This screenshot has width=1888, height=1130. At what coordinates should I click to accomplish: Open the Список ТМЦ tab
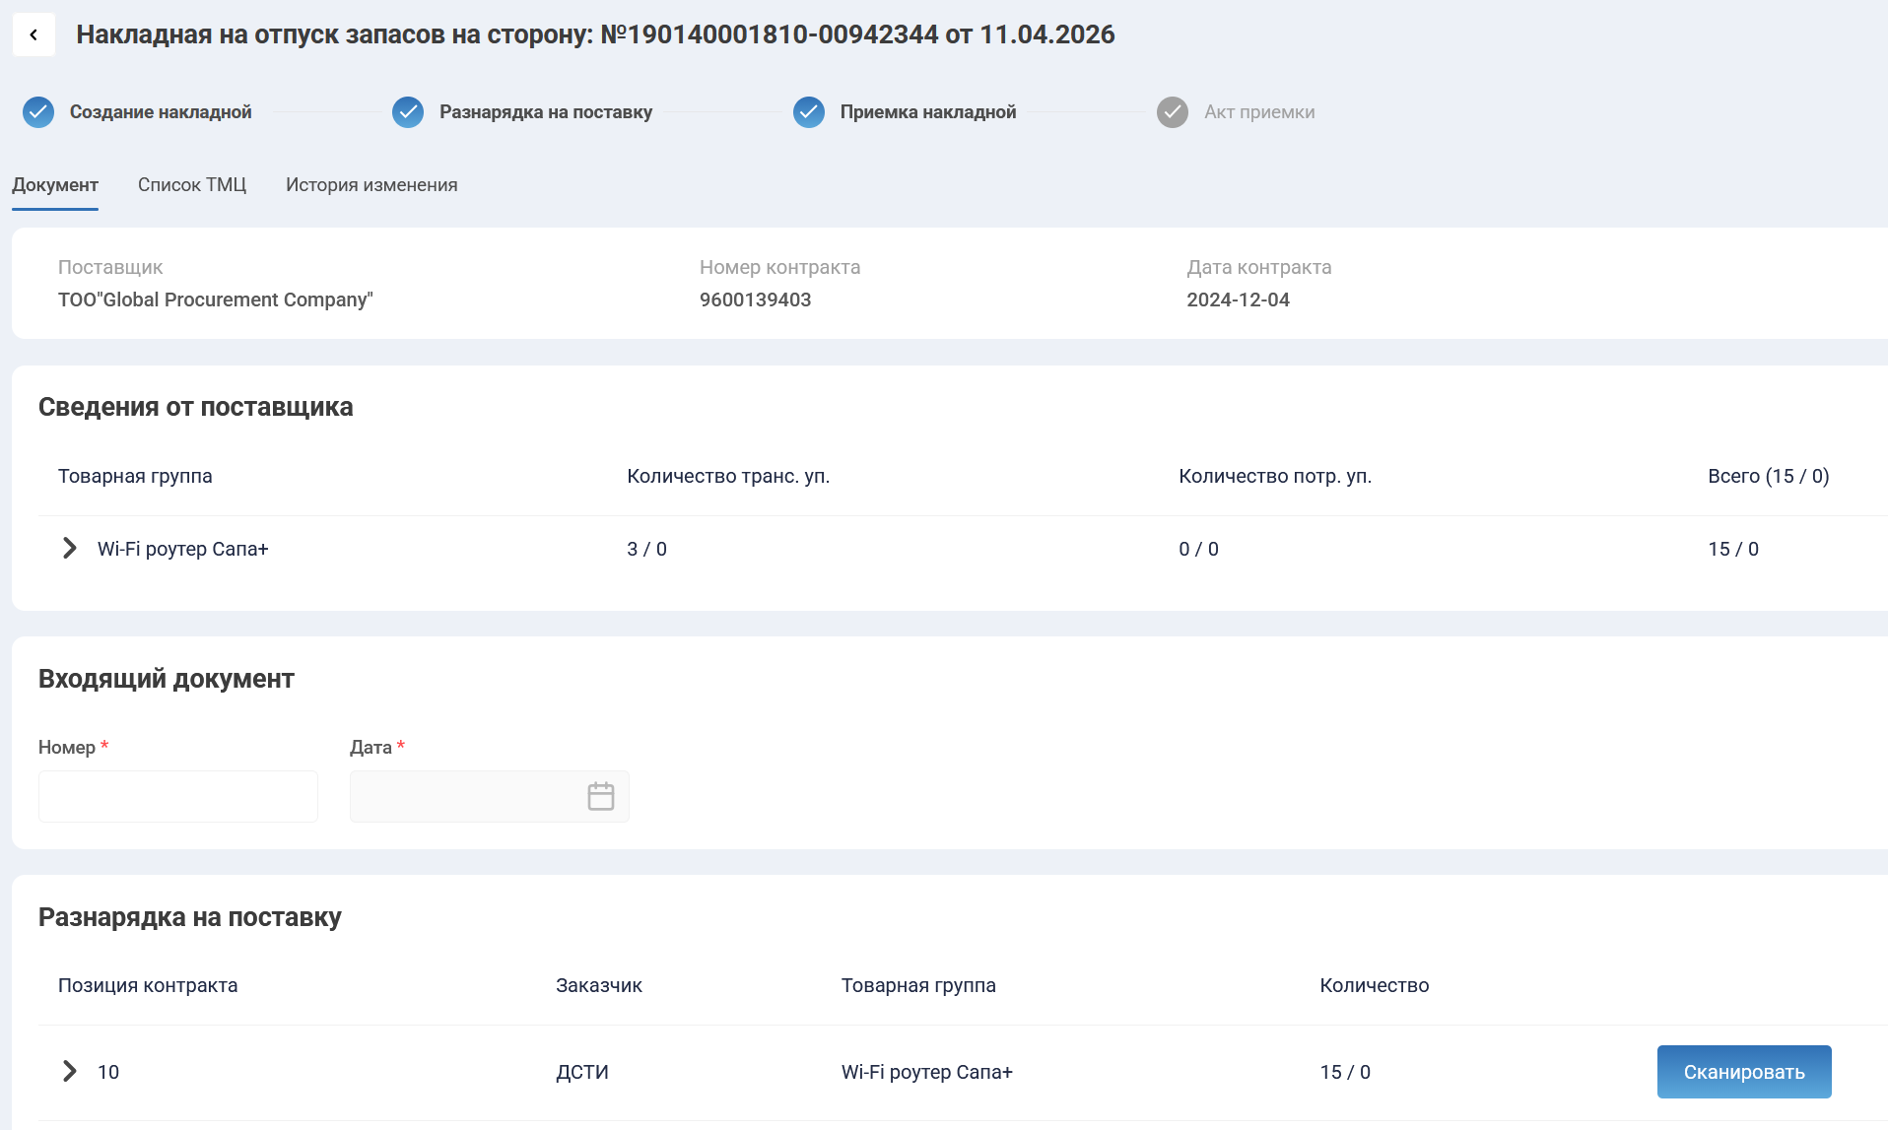tap(192, 185)
